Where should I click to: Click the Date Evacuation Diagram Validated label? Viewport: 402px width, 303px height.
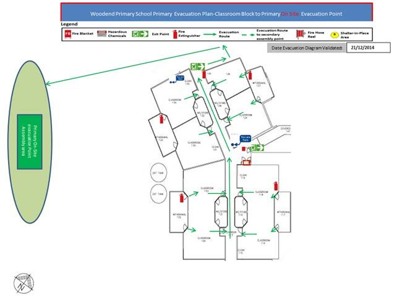click(x=307, y=48)
